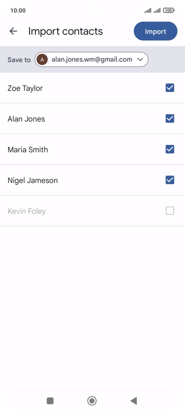Tap the Android home circle icon
Screen dimensions: 185x412
click(x=92, y=401)
